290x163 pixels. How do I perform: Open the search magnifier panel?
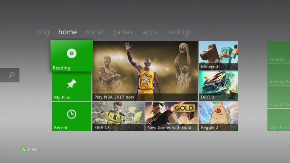[x=10, y=75]
